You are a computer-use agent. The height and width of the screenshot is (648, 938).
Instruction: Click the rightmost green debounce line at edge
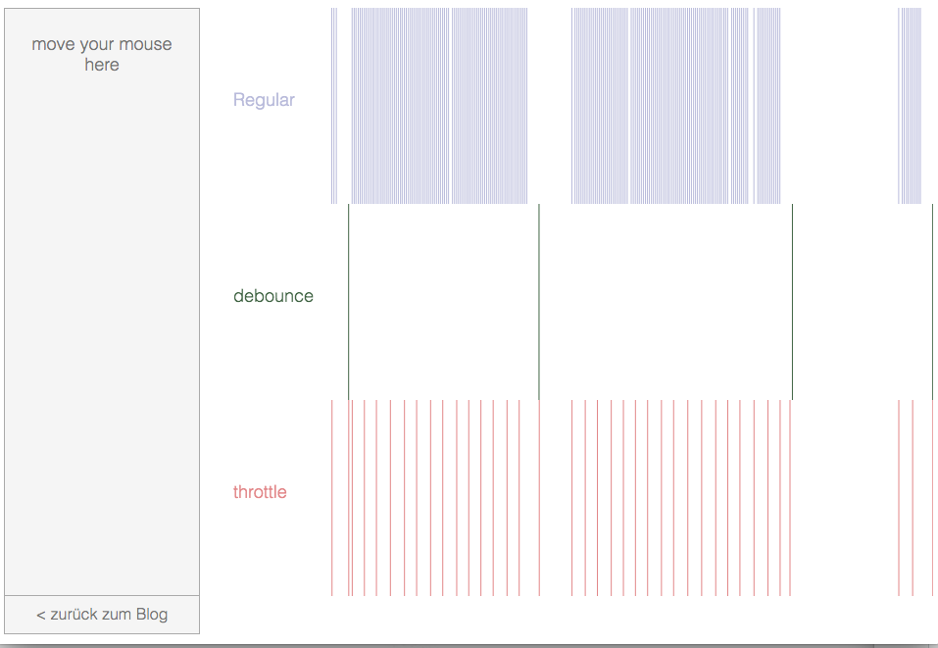(933, 302)
